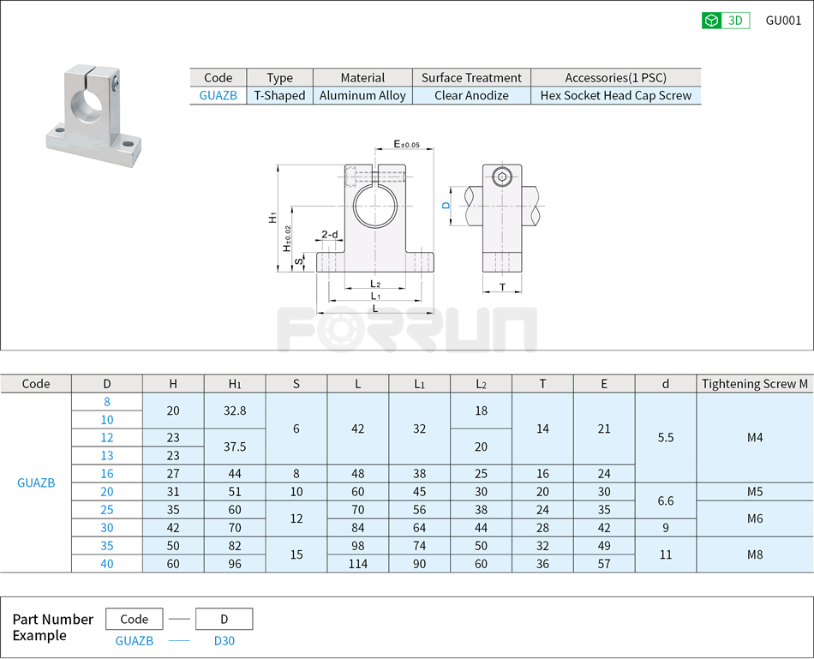814x659 pixels.
Task: Click the Surface Treatment header
Action: 471,78
